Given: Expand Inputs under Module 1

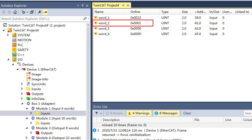Looking at the screenshot, I should 31,113.
